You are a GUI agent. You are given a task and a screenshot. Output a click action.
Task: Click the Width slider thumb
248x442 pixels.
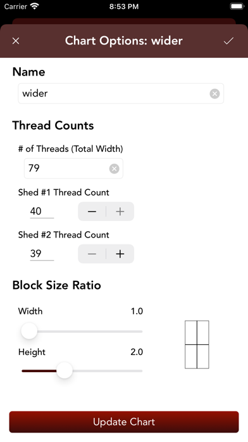29,331
